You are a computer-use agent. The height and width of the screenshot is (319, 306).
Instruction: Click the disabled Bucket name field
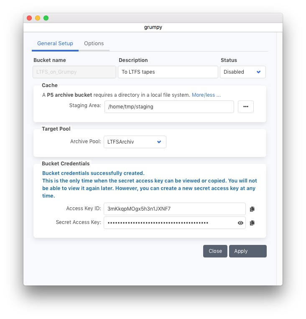tap(74, 72)
